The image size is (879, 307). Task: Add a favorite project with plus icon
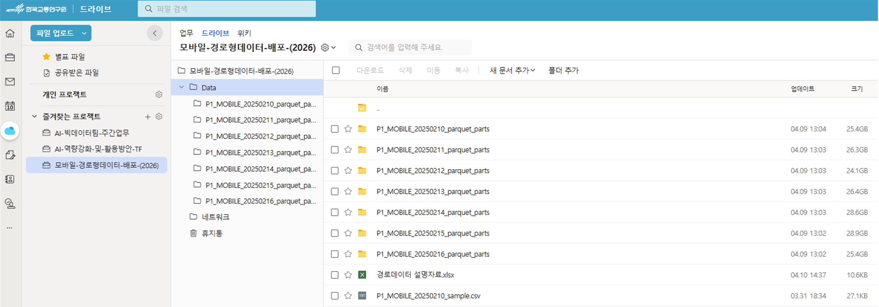pos(148,117)
